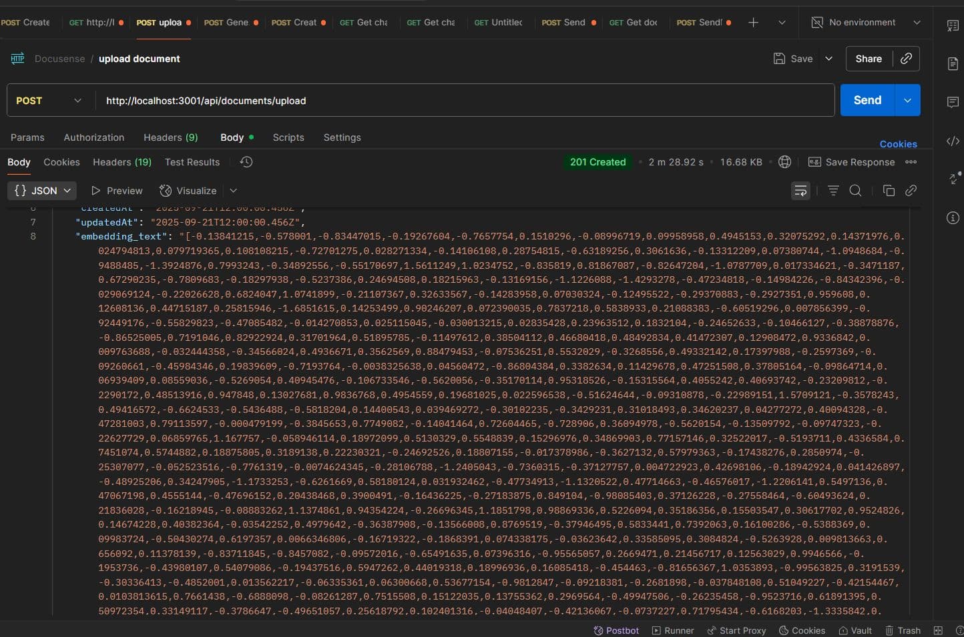Open the Test Results response tab
Screen dimensions: 964x637
(192, 162)
